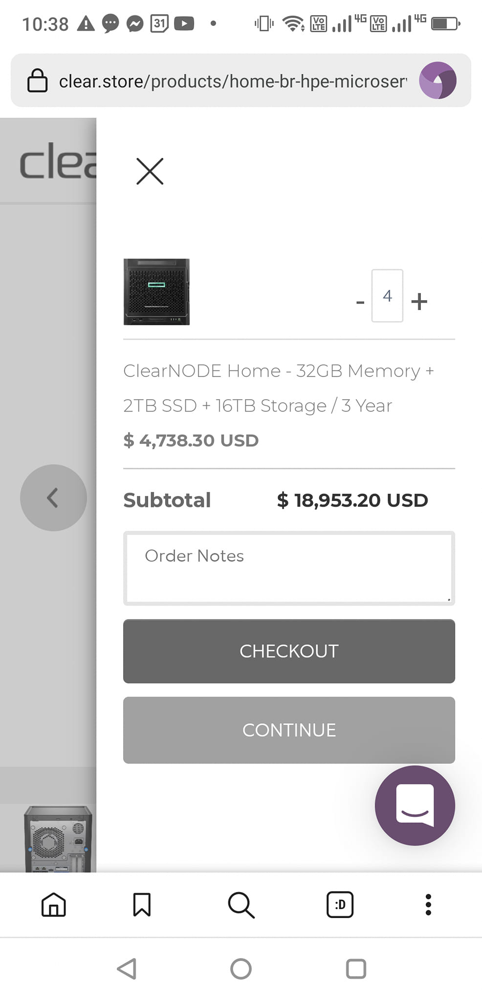Open the ClearNODE product thumbnail in cart
Viewport: 482px width, 1001px height.
pos(156,292)
